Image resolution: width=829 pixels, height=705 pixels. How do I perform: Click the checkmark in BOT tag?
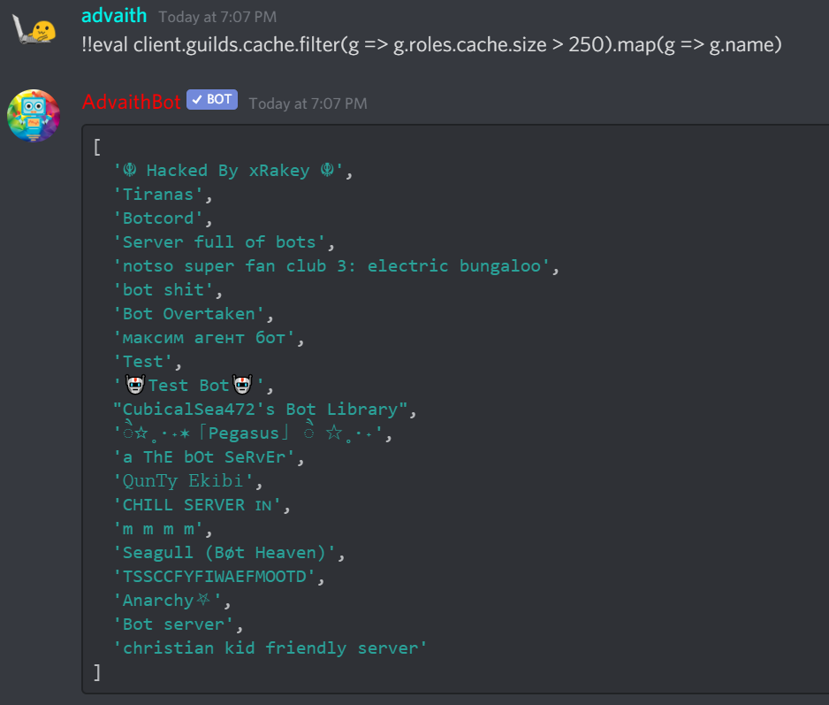pyautogui.click(x=197, y=99)
